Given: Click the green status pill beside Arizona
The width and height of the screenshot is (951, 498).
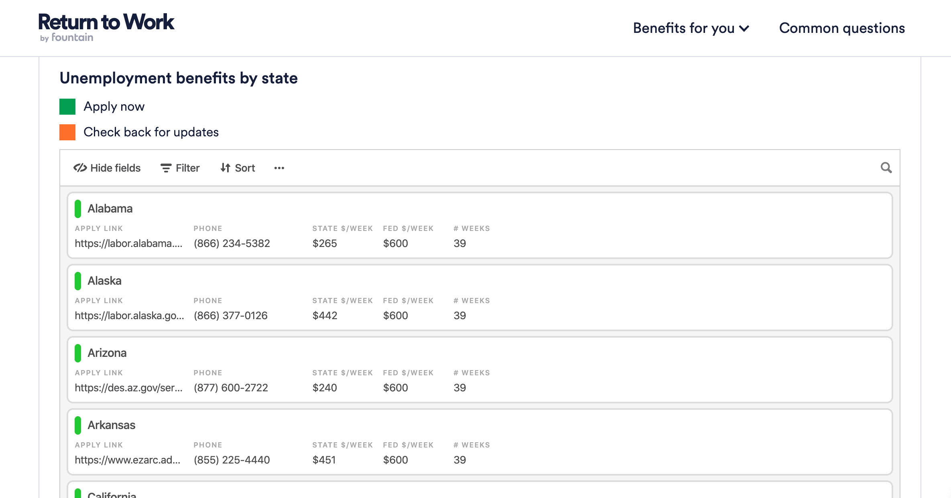Looking at the screenshot, I should pyautogui.click(x=78, y=353).
